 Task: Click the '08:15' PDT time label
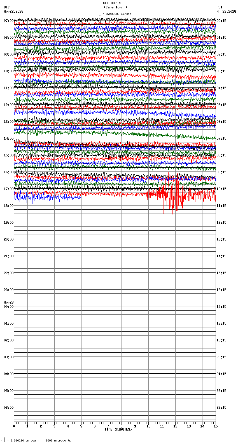pos(221,155)
